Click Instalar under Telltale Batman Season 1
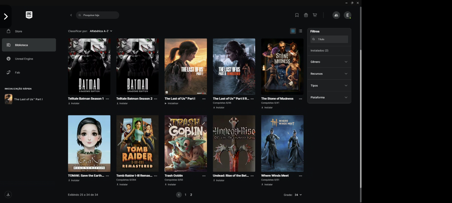 (74, 103)
